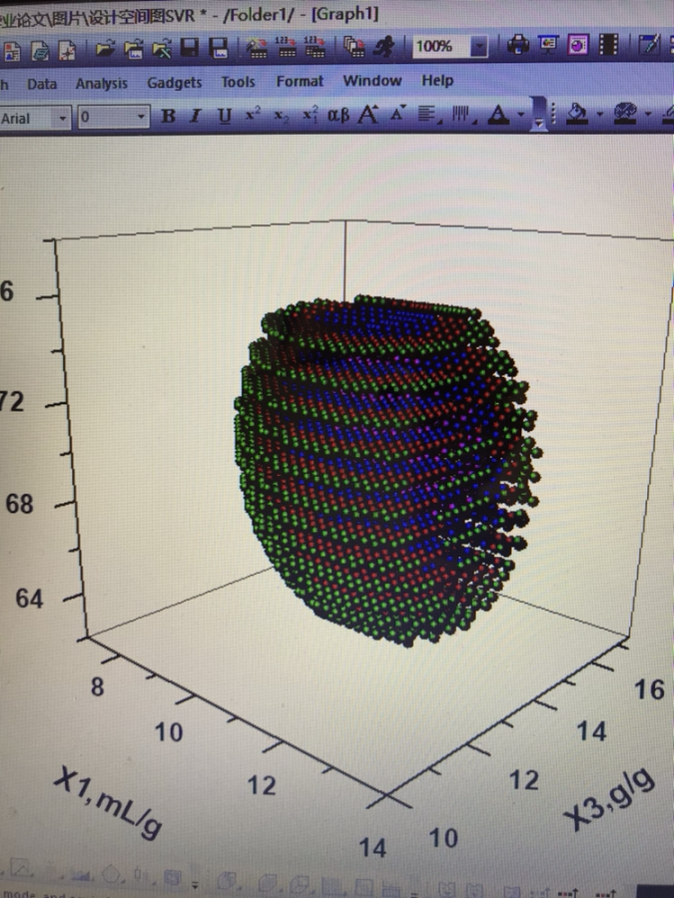Toggle Italic text formatting
The width and height of the screenshot is (674, 898).
196,117
